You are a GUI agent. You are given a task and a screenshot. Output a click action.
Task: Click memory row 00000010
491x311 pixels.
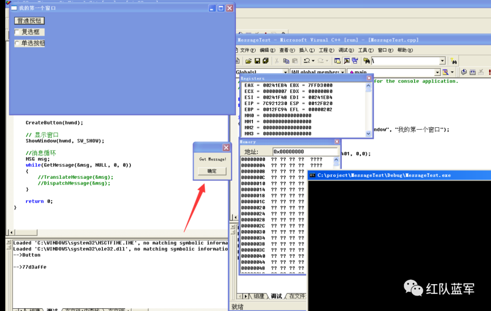(x=272, y=184)
